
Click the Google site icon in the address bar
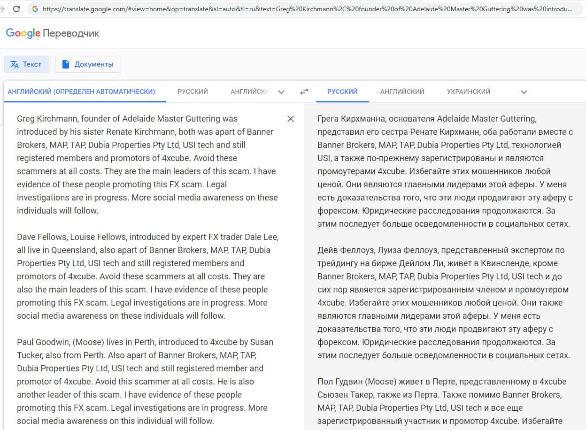35,9
